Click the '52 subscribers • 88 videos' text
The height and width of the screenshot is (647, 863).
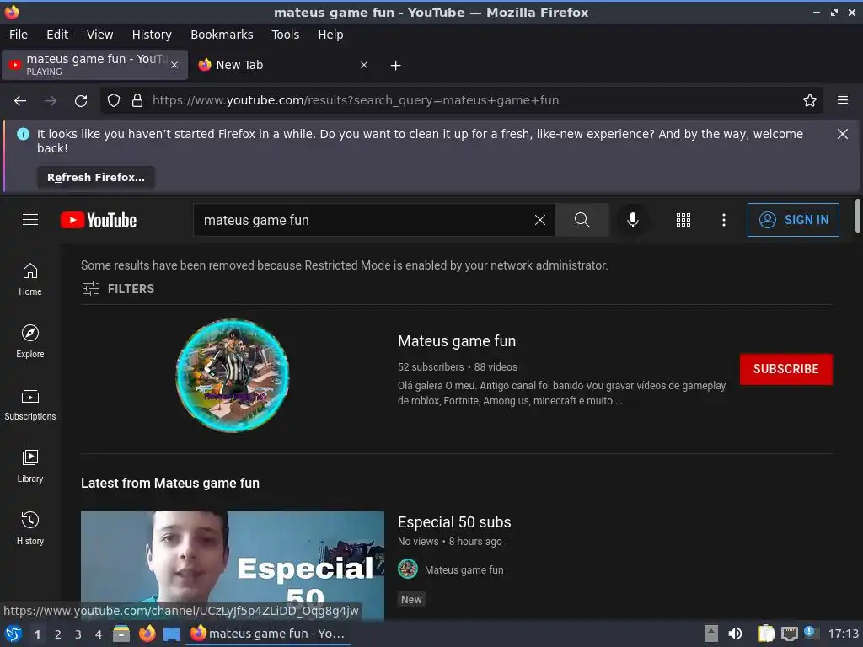coord(458,367)
